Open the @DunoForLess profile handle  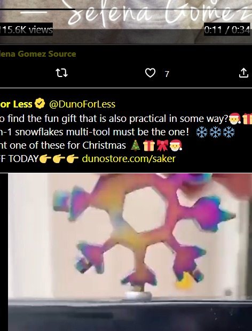(82, 104)
